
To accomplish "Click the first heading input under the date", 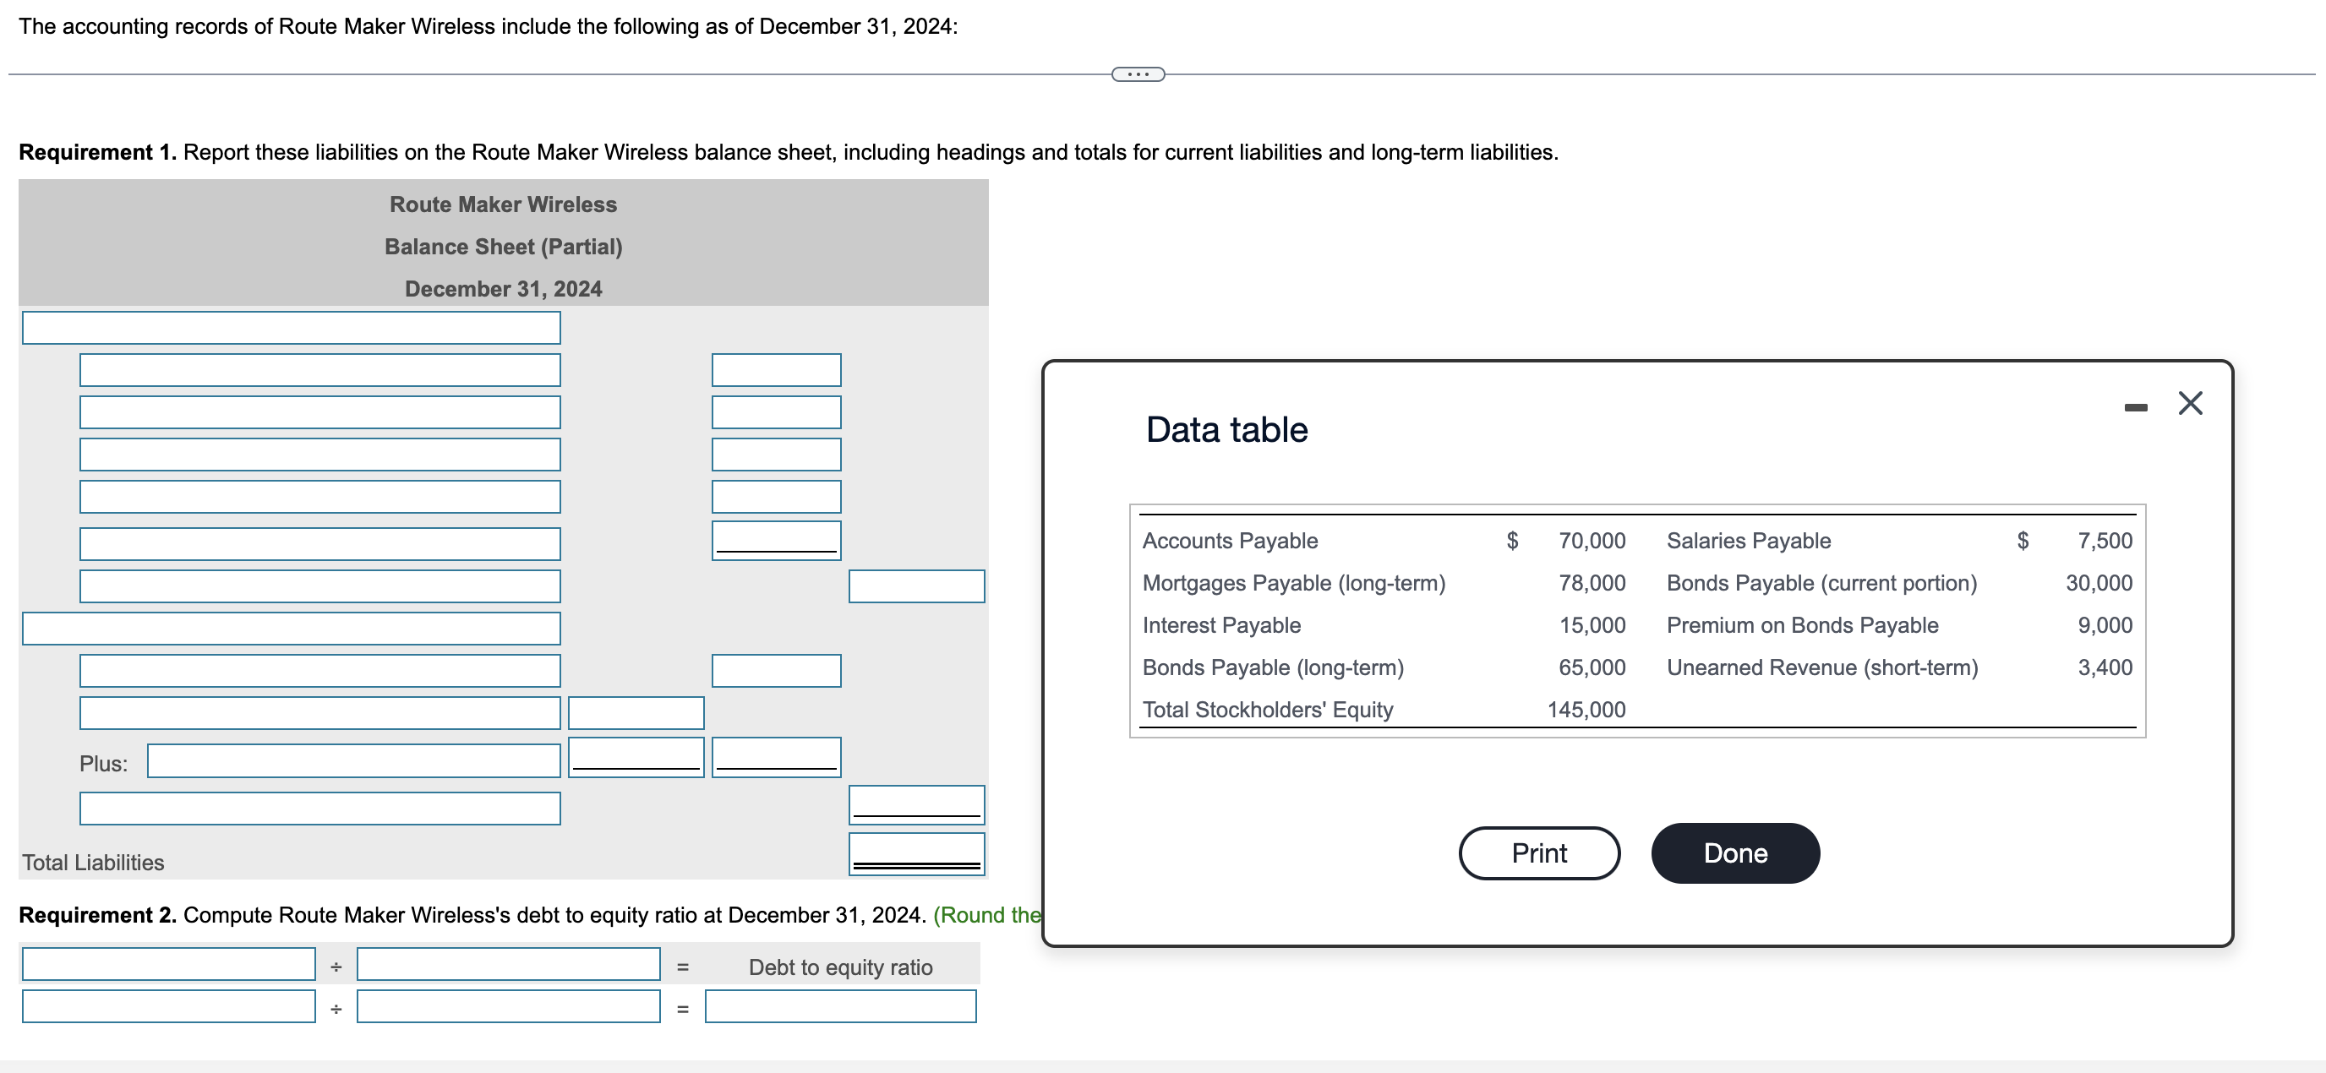I will point(291,328).
